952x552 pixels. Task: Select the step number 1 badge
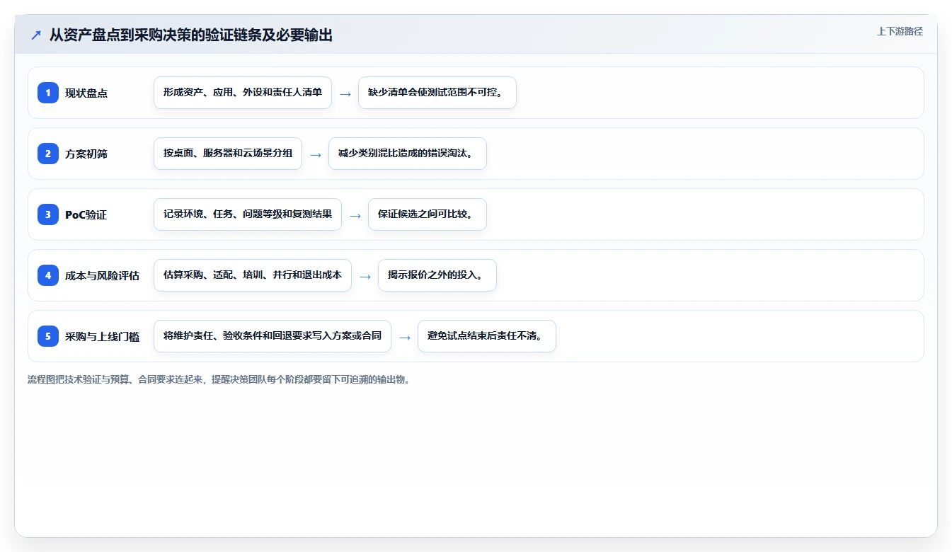[x=48, y=93]
